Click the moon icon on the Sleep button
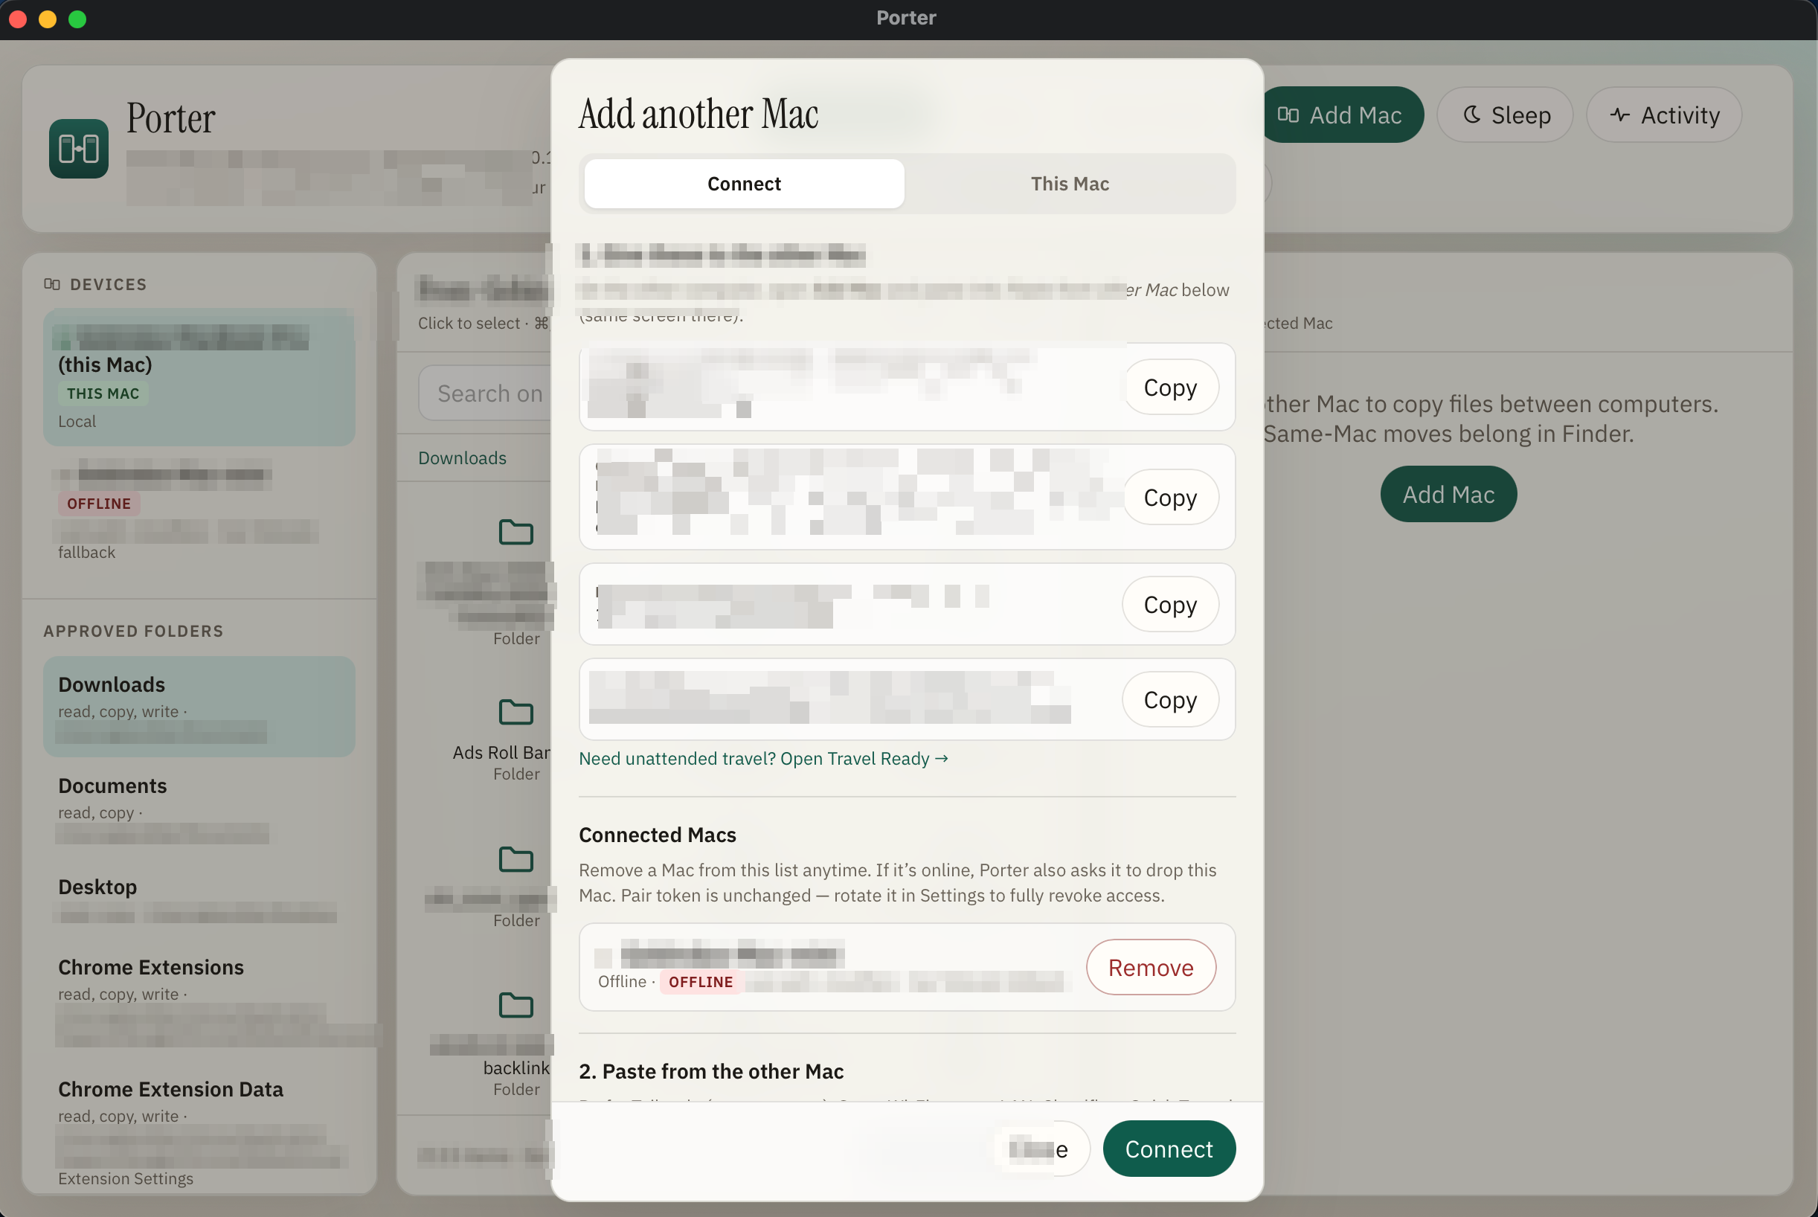The image size is (1818, 1217). 1472,115
